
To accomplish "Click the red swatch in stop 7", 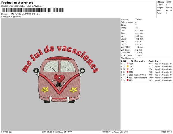I will (127, 80).
